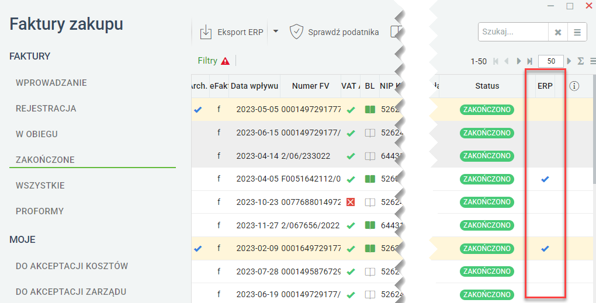Viewport: 596px width, 303px height.
Task: Click Sprawdź podatnika shield button
Action: [334, 32]
